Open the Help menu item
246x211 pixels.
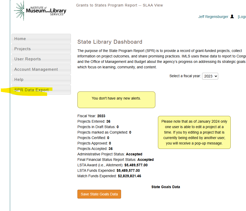point(41,80)
